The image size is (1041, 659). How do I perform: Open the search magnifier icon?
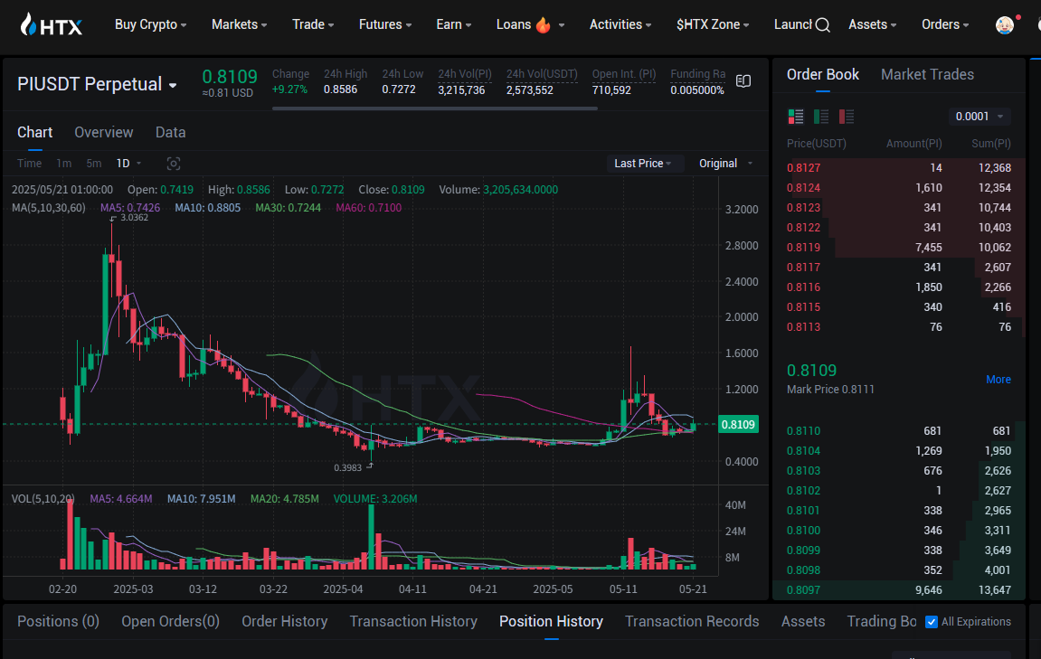[x=822, y=25]
